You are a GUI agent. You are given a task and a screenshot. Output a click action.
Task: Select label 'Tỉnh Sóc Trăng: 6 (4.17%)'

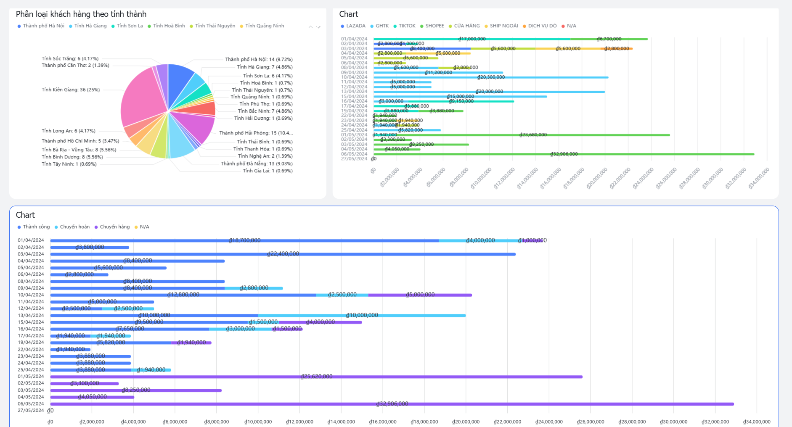pyautogui.click(x=70, y=59)
